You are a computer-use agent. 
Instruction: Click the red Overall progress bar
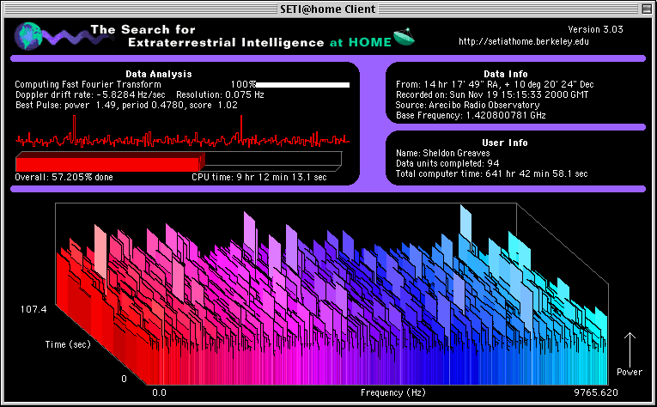coord(109,161)
